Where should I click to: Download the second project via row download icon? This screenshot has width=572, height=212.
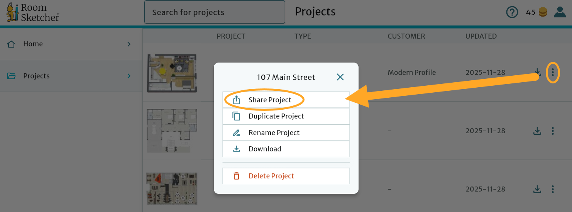click(537, 131)
